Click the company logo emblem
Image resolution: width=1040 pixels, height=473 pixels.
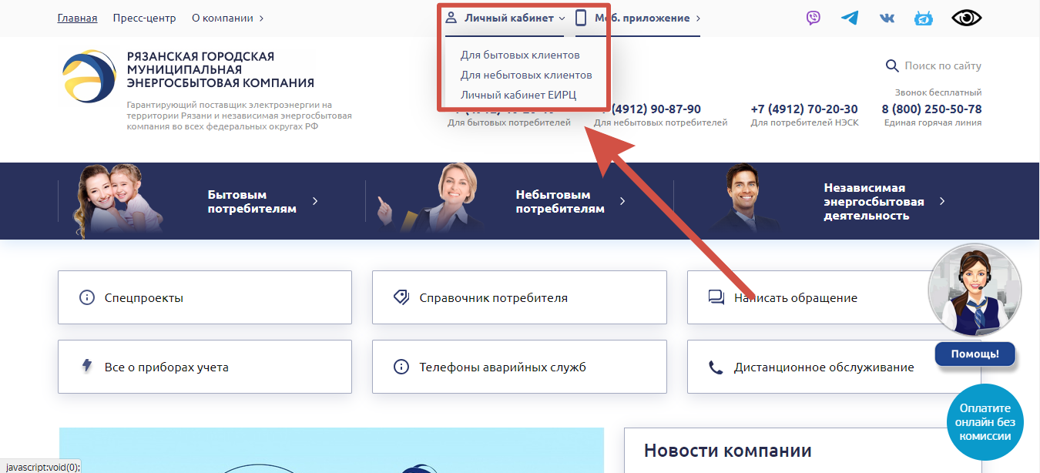[x=89, y=76]
